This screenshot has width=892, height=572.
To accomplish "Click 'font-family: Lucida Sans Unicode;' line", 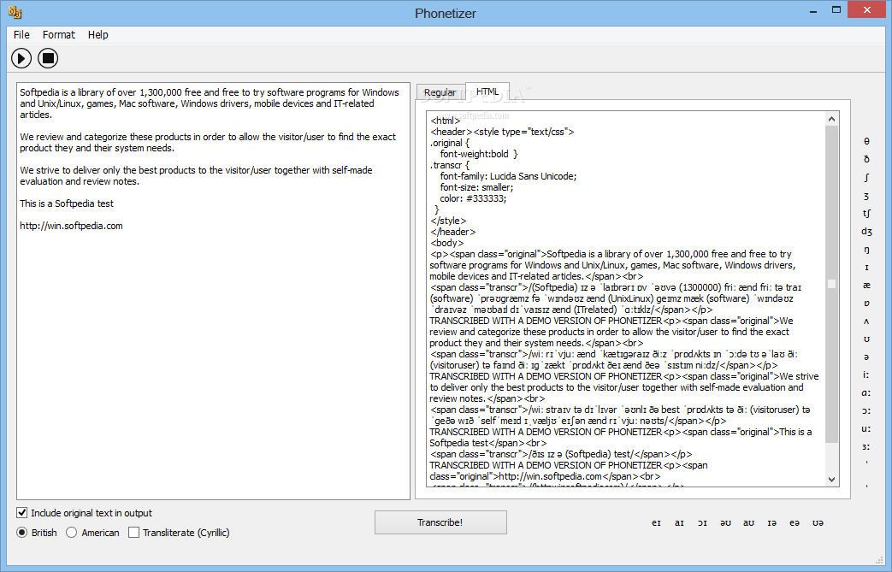I will [508, 176].
